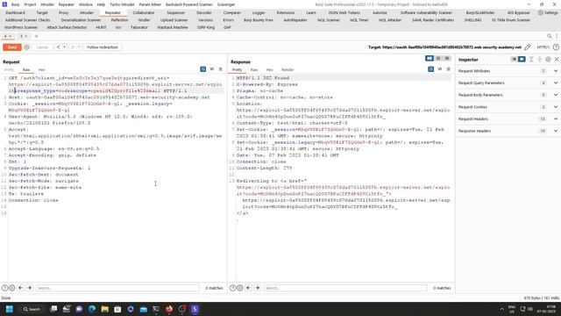
Task: Click response search input field
Action: [345, 288]
